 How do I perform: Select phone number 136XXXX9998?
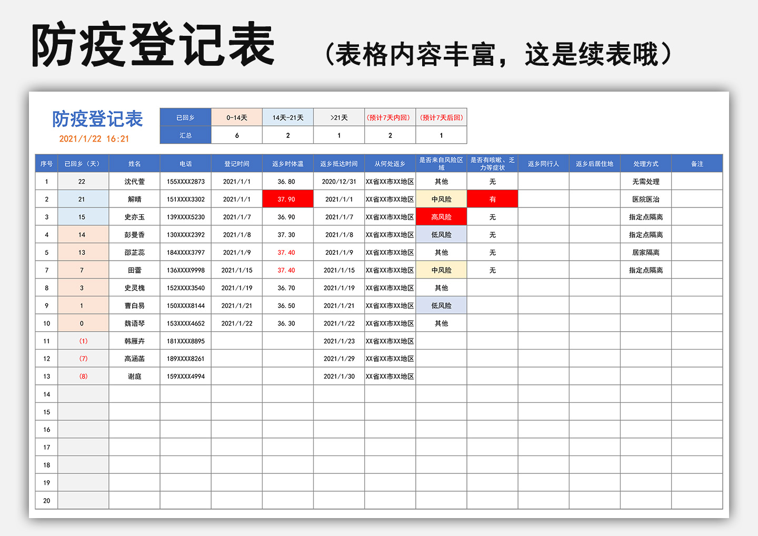[x=185, y=270]
